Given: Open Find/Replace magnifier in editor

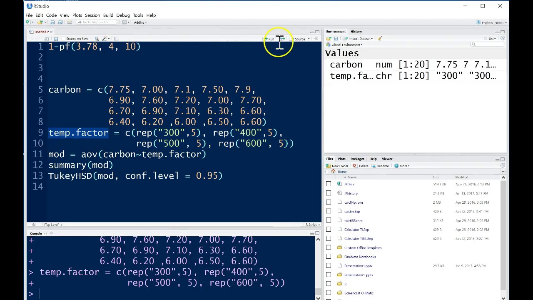Looking at the screenshot, I should [x=97, y=39].
